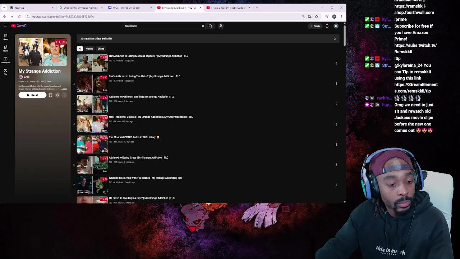Image resolution: width=460 pixels, height=259 pixels.
Task: Dismiss the unavailable videos hidden notice
Action: pyautogui.click(x=335, y=38)
